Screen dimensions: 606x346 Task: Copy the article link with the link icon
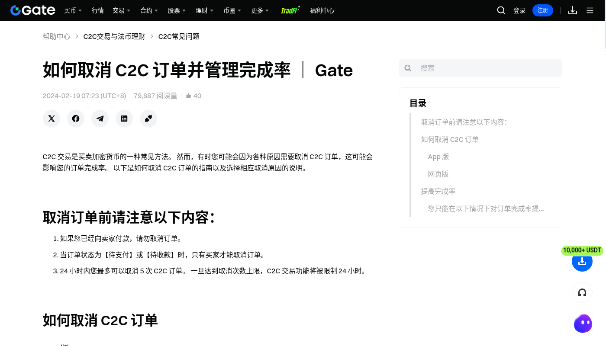(148, 119)
